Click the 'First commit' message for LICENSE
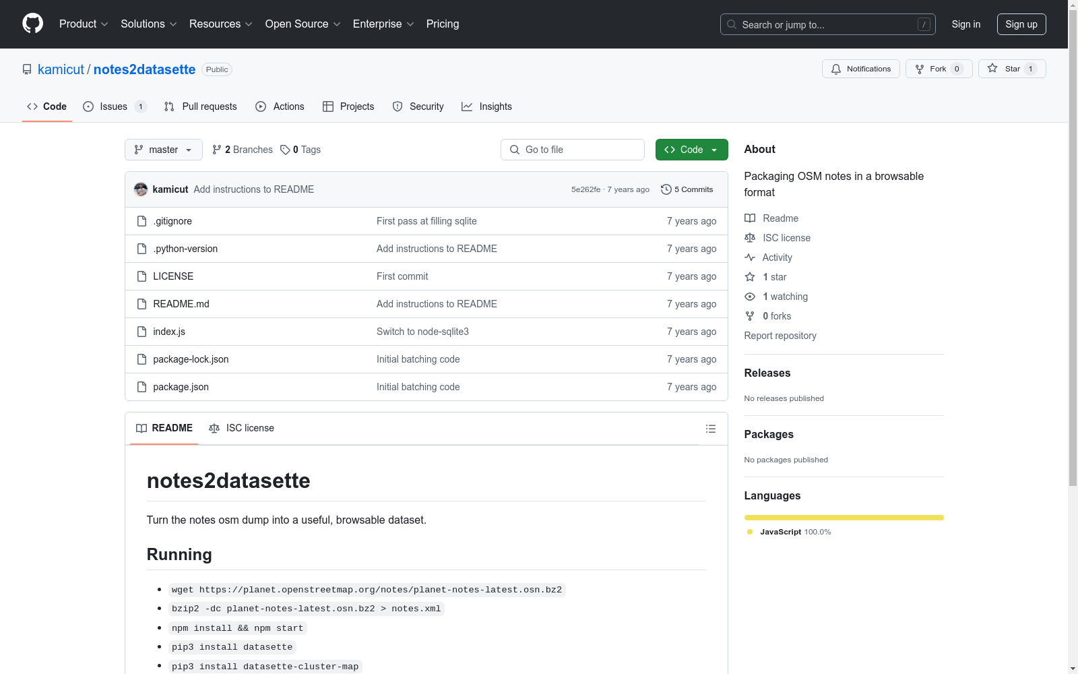The height and width of the screenshot is (674, 1078). 402,276
